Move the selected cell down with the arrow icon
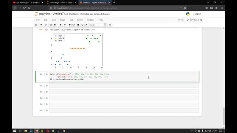Image resolution: width=237 pixels, height=133 pixels. (x=65, y=25)
